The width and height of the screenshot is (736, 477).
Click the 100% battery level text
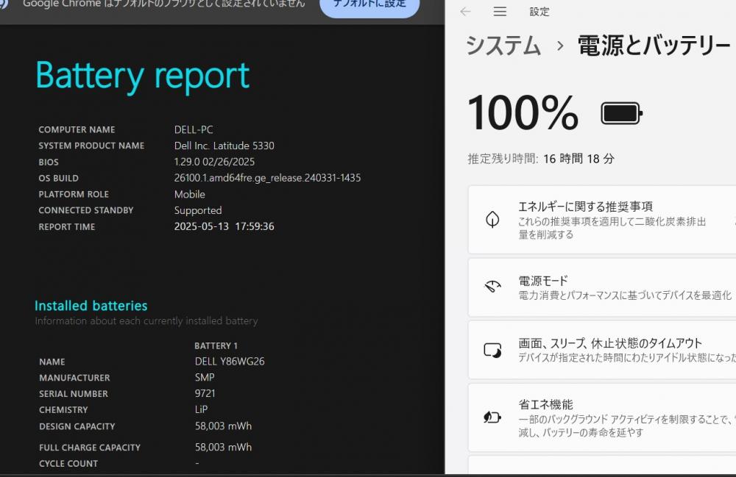pyautogui.click(x=523, y=113)
